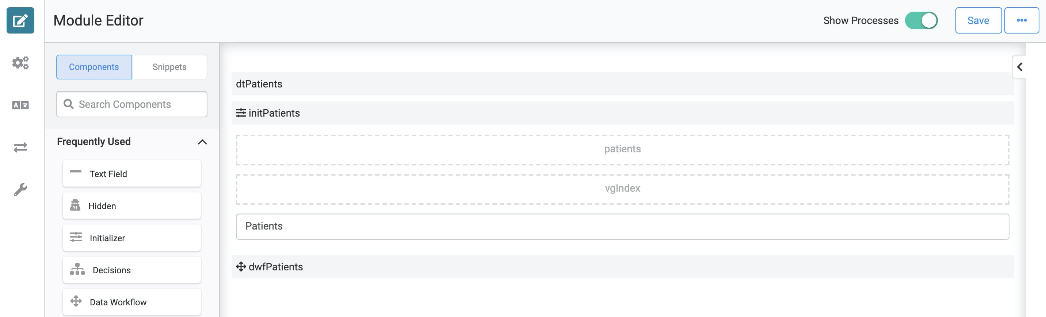1046x317 pixels.
Task: Expand the right side panel arrow
Action: [x=1019, y=67]
